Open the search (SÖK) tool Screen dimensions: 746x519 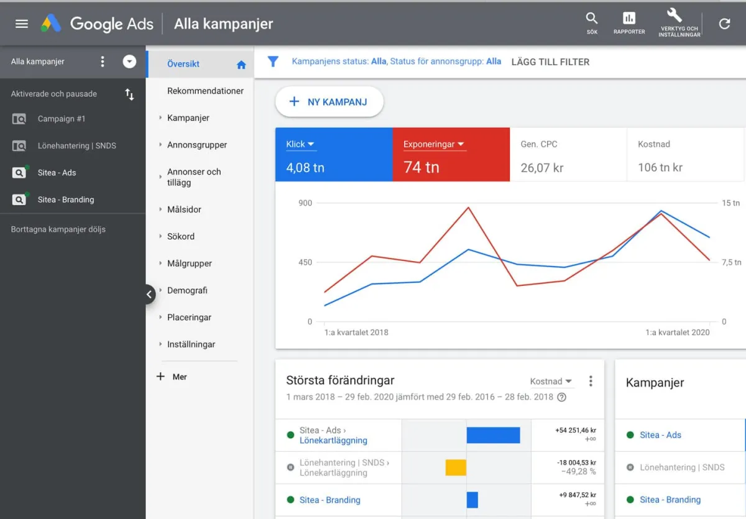pyautogui.click(x=592, y=22)
